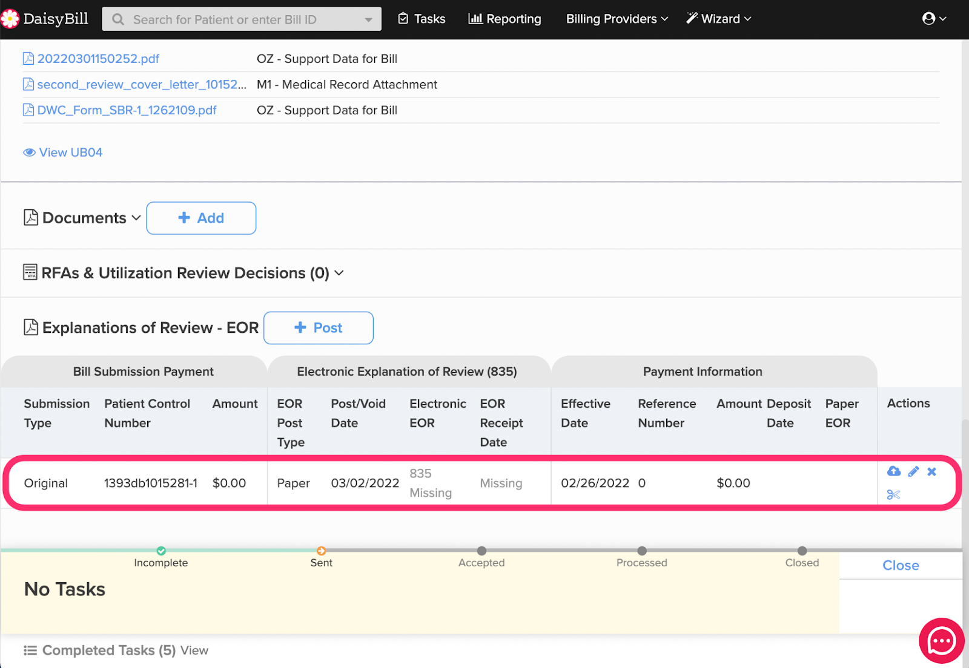Expand RFAs & Utilization Review Decisions
The image size is (969, 668).
[x=339, y=273]
